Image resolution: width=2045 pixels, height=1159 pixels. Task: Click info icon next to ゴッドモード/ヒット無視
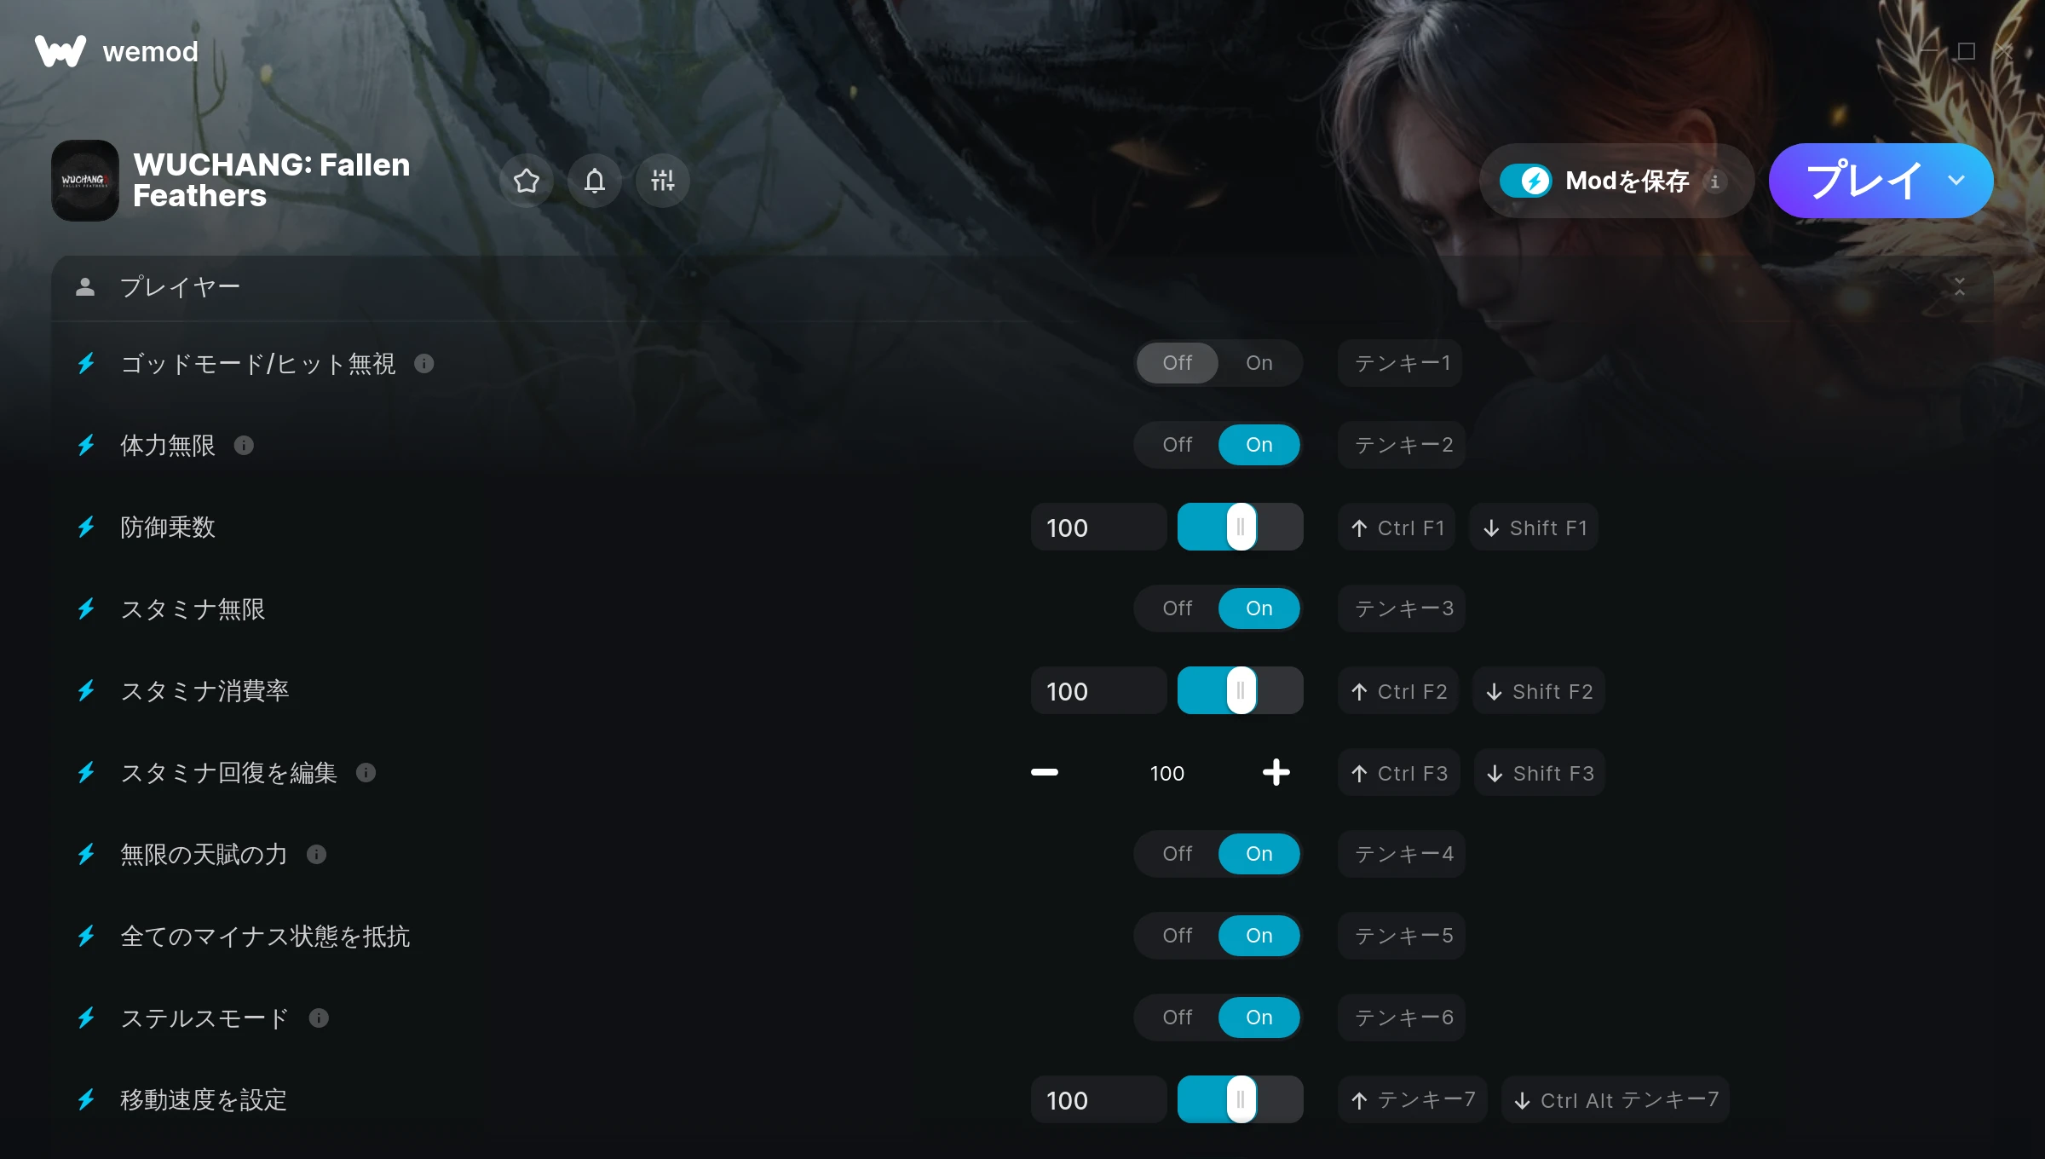tap(424, 364)
